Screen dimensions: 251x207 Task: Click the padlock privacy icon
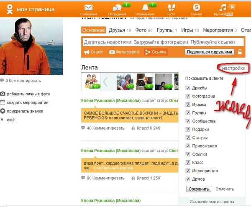click(x=240, y=52)
